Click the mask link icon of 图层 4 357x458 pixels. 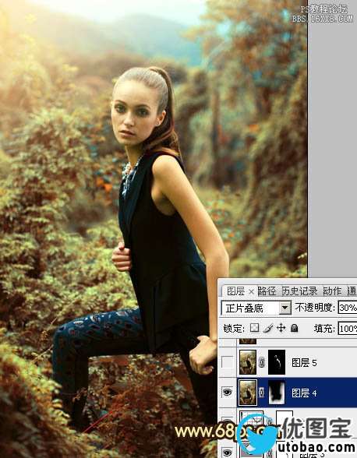click(x=262, y=393)
